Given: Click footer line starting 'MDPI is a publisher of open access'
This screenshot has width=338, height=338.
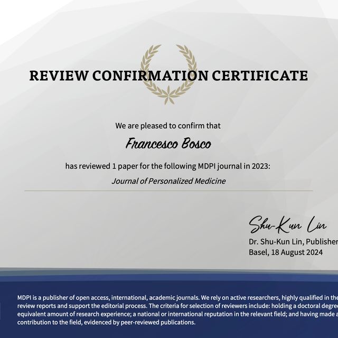Looking at the screenshot, I should point(177,298).
